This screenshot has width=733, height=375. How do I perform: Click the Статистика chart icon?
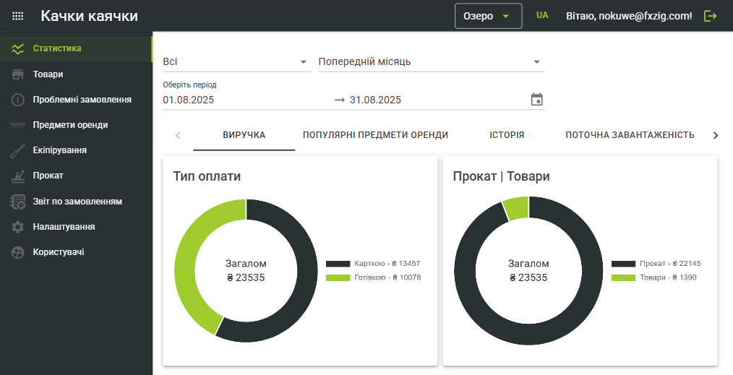click(18, 49)
